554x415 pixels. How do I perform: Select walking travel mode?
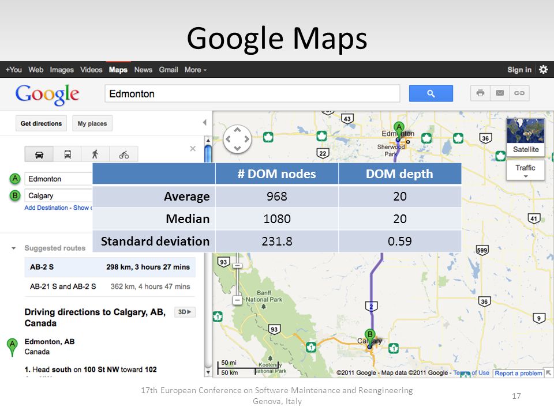(95, 154)
